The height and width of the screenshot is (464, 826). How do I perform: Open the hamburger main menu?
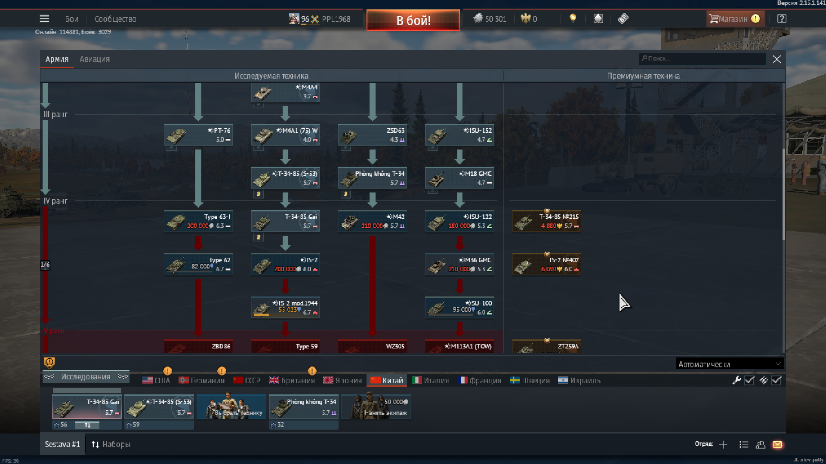(x=44, y=19)
